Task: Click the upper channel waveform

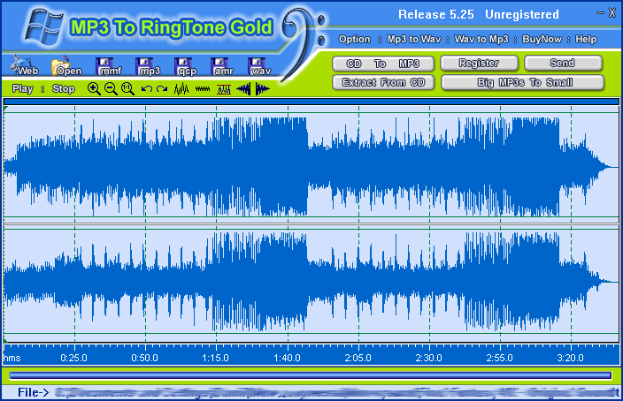Action: [x=311, y=166]
